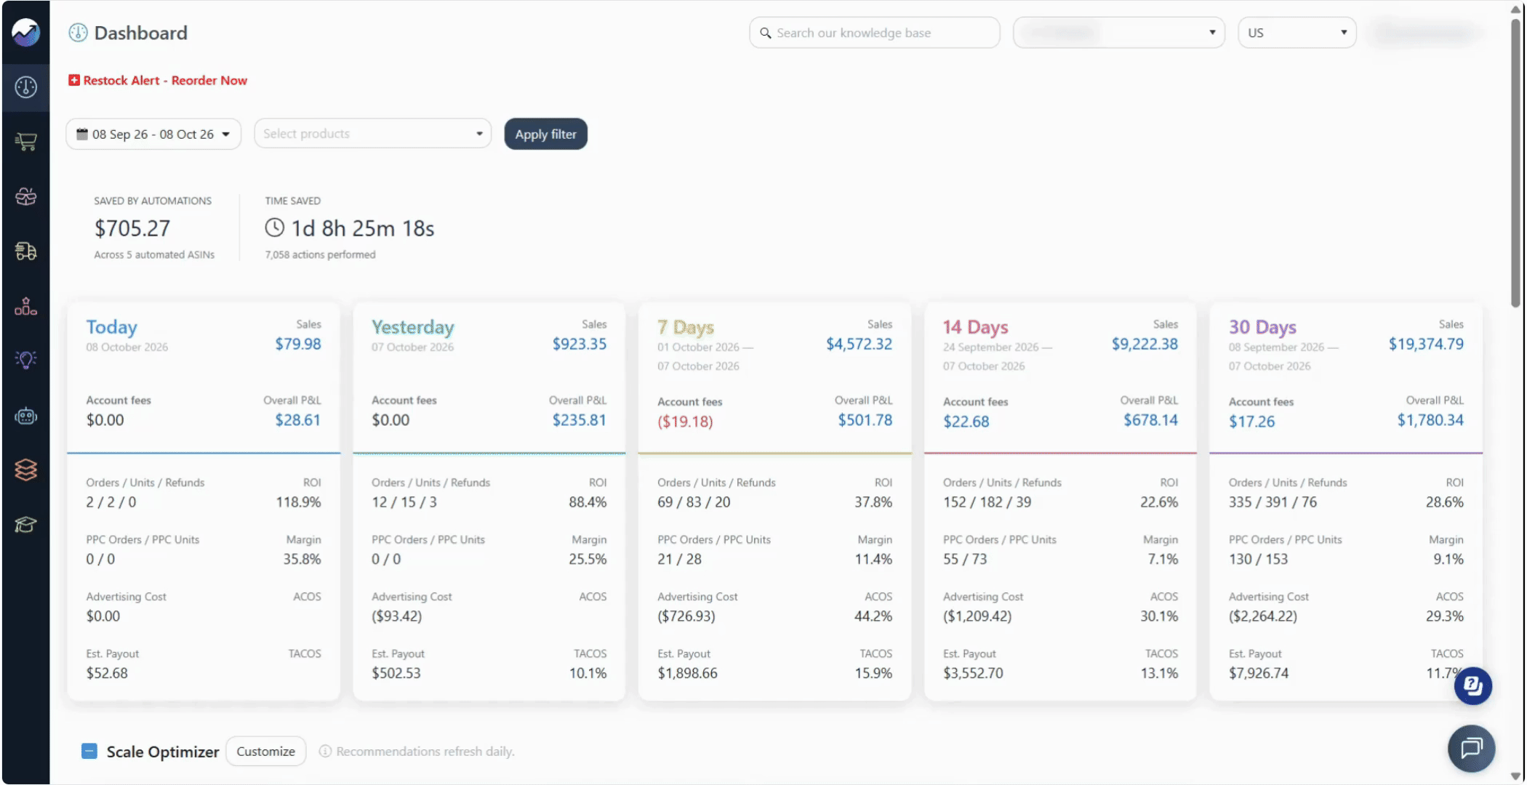This screenshot has width=1527, height=785.
Task: Open the US marketplace dropdown
Action: pos(1296,33)
